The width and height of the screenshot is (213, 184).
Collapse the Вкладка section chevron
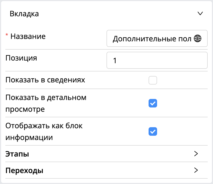tap(200, 14)
